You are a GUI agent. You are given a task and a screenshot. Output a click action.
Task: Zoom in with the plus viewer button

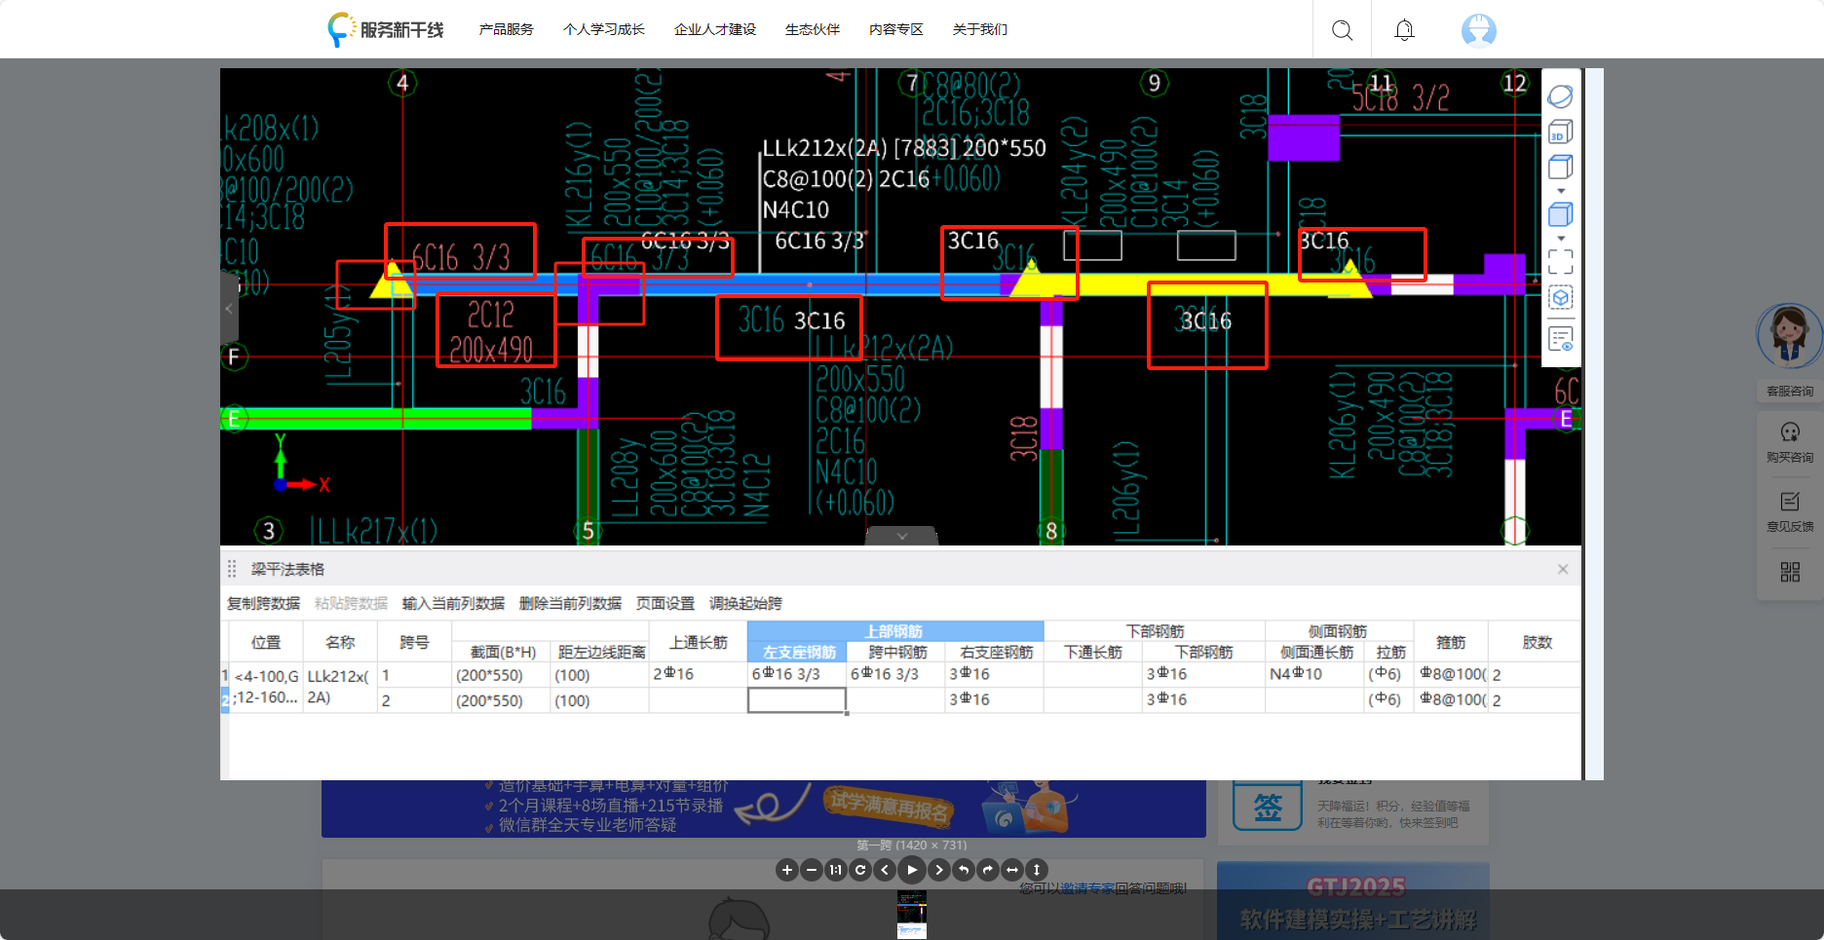coord(787,870)
